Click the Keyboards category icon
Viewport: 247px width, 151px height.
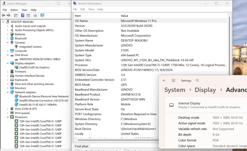click(x=12, y=80)
